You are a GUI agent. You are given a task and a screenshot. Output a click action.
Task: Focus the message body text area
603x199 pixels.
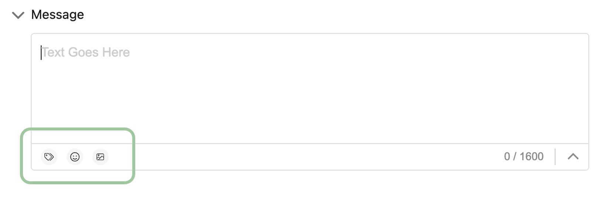(310, 88)
